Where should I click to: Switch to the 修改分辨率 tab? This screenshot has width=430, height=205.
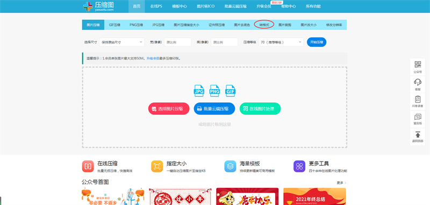(x=334, y=25)
